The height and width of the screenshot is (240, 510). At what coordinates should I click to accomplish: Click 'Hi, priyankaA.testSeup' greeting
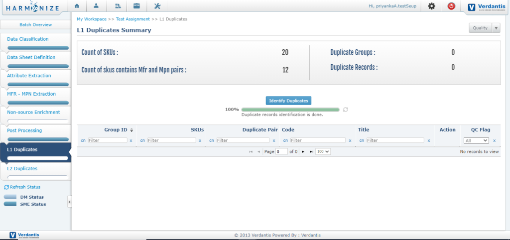click(x=392, y=6)
